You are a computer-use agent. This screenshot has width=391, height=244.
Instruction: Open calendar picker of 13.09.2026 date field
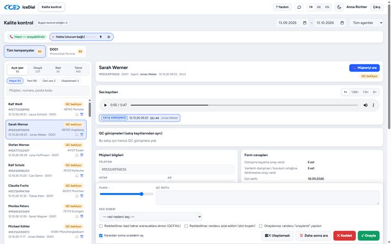pos(305,23)
